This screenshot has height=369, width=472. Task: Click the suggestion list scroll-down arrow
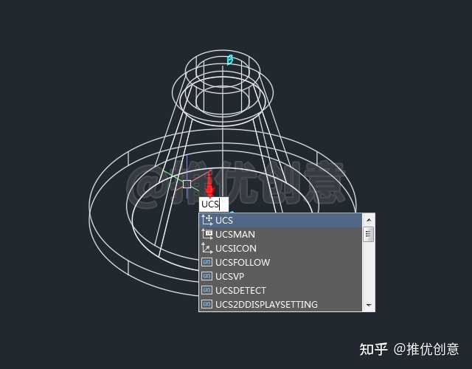[x=369, y=305]
